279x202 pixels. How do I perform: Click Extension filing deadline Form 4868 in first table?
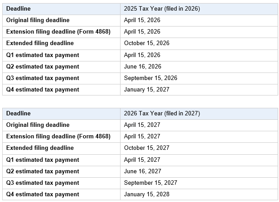58,32
